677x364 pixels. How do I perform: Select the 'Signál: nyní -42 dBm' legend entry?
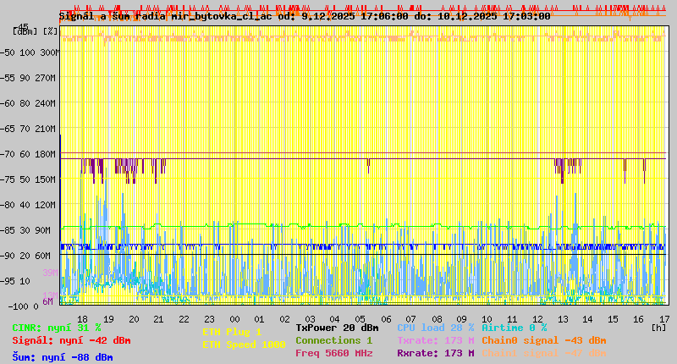[x=71, y=340]
